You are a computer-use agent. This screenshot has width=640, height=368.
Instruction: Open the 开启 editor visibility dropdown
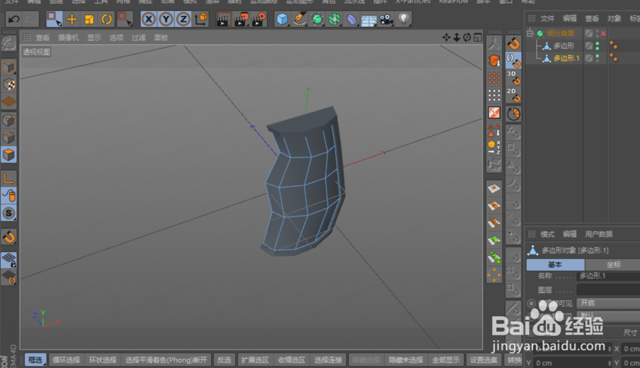[608, 303]
